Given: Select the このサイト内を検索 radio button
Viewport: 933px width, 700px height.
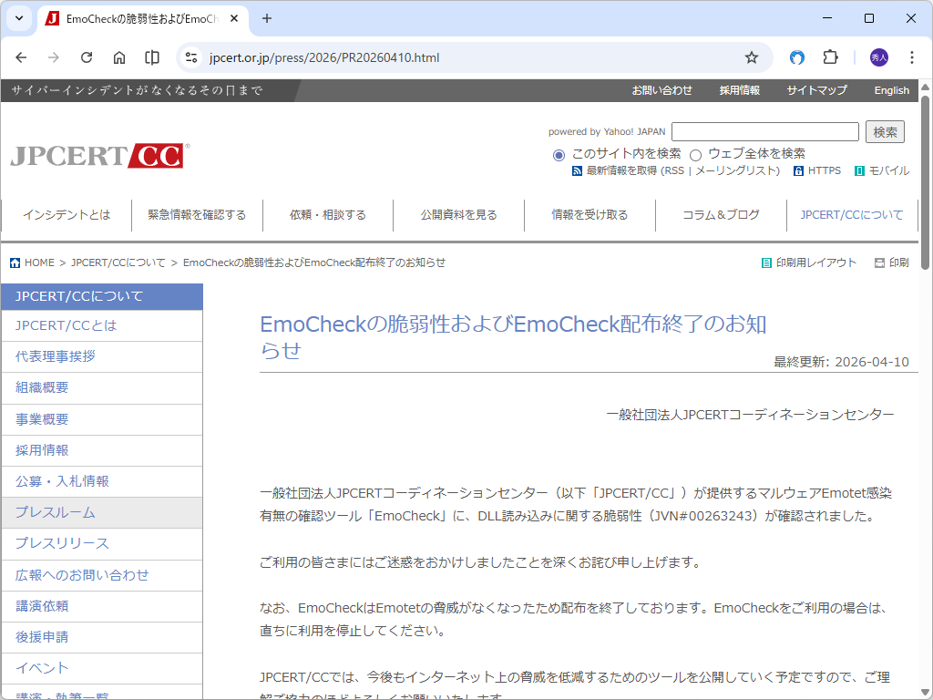Looking at the screenshot, I should point(559,155).
